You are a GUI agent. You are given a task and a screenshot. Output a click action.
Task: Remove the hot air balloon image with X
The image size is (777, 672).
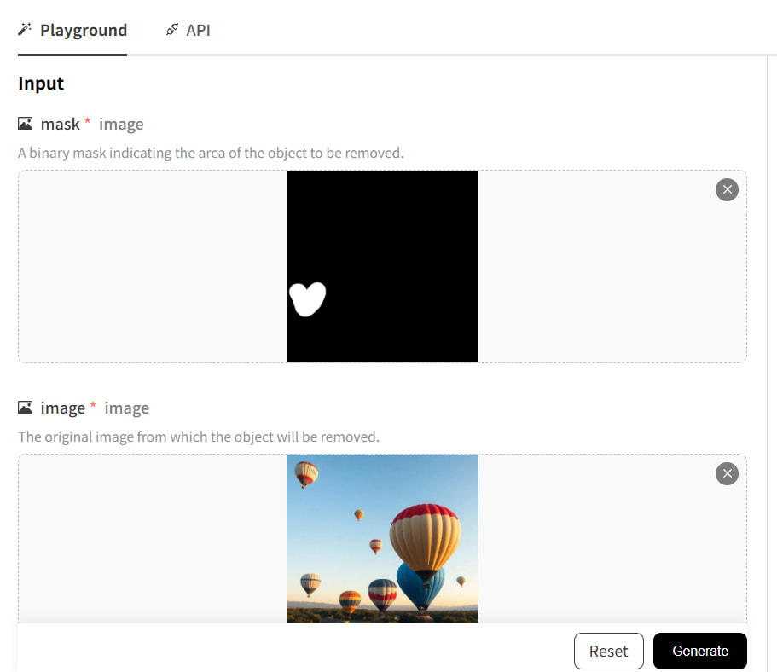727,473
